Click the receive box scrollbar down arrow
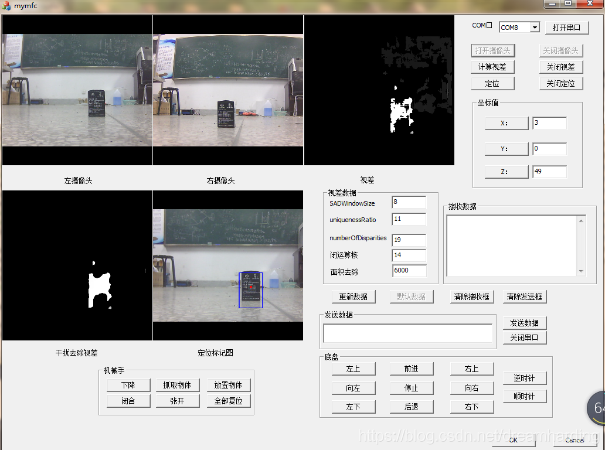Screen dimensions: 605x450 click(x=581, y=271)
